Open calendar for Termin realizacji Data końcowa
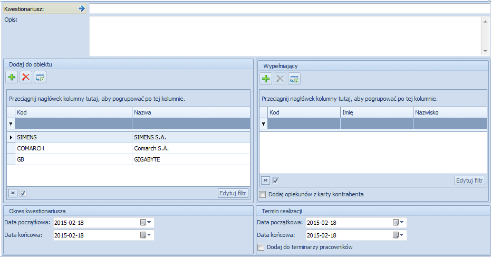The image size is (491, 257). click(398, 235)
